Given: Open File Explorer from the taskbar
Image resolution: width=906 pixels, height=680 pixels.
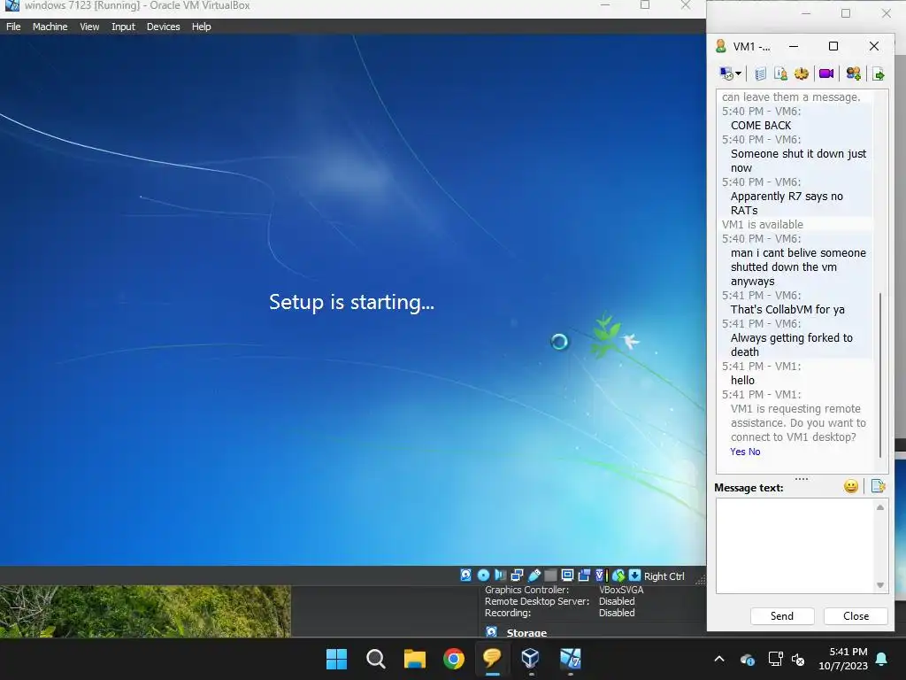Looking at the screenshot, I should [x=414, y=659].
